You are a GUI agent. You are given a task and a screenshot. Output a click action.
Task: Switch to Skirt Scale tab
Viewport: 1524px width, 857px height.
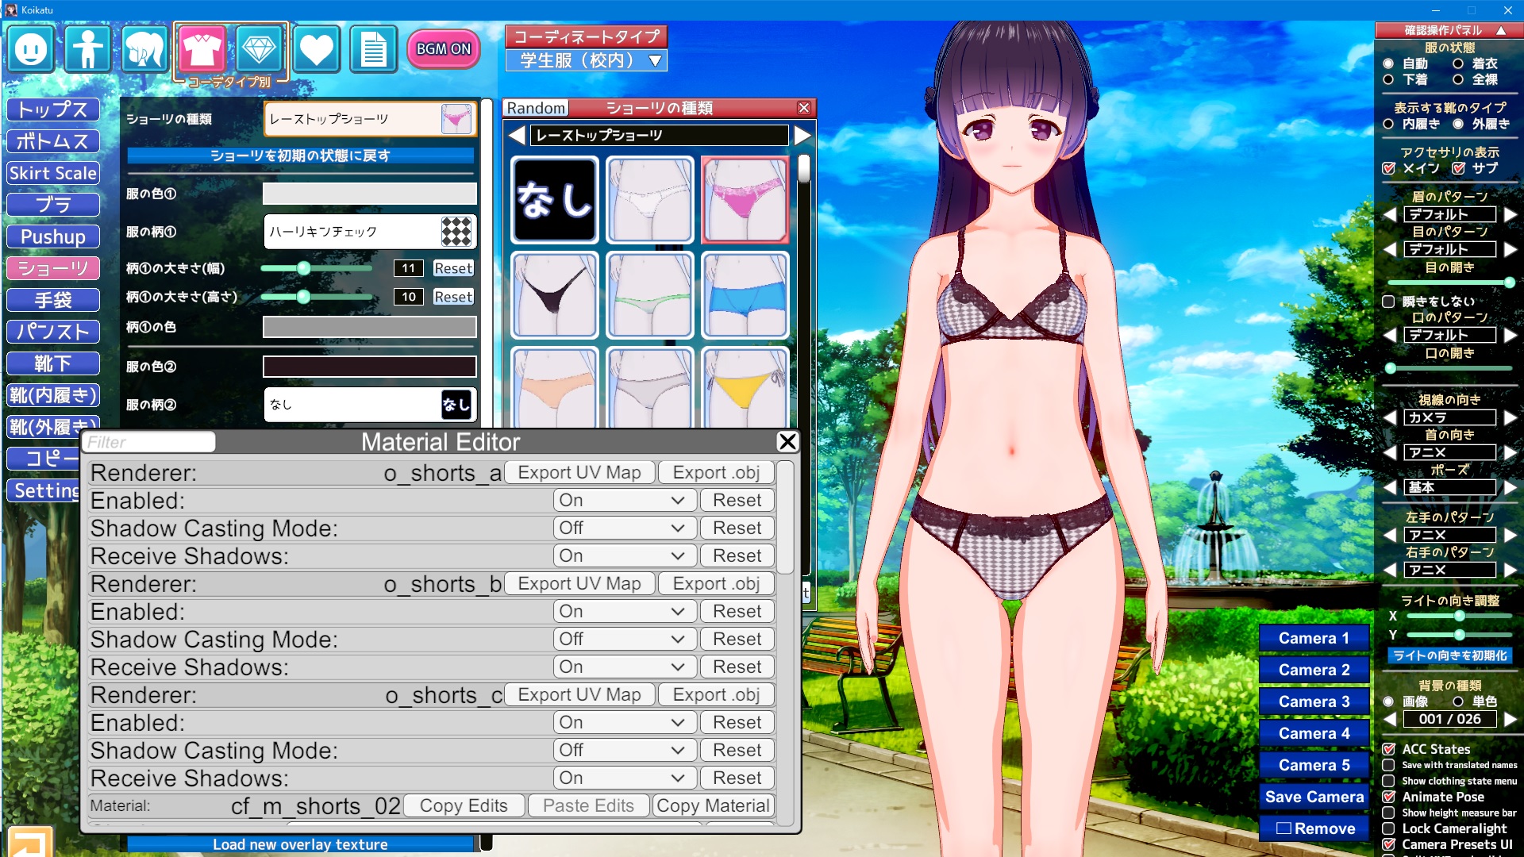53,173
